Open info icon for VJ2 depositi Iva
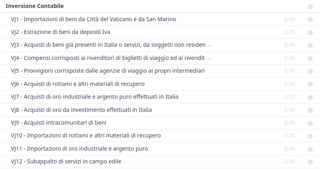 [x=310, y=32]
